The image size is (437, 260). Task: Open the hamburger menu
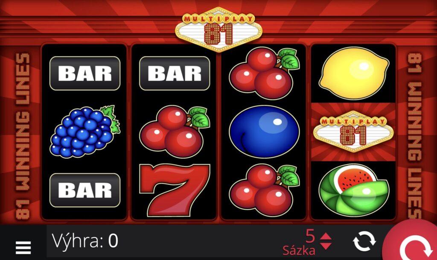[23, 248]
